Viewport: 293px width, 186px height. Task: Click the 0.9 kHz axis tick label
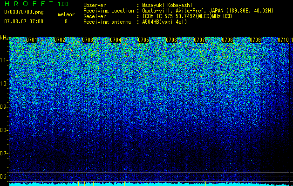click(x=4, y=107)
